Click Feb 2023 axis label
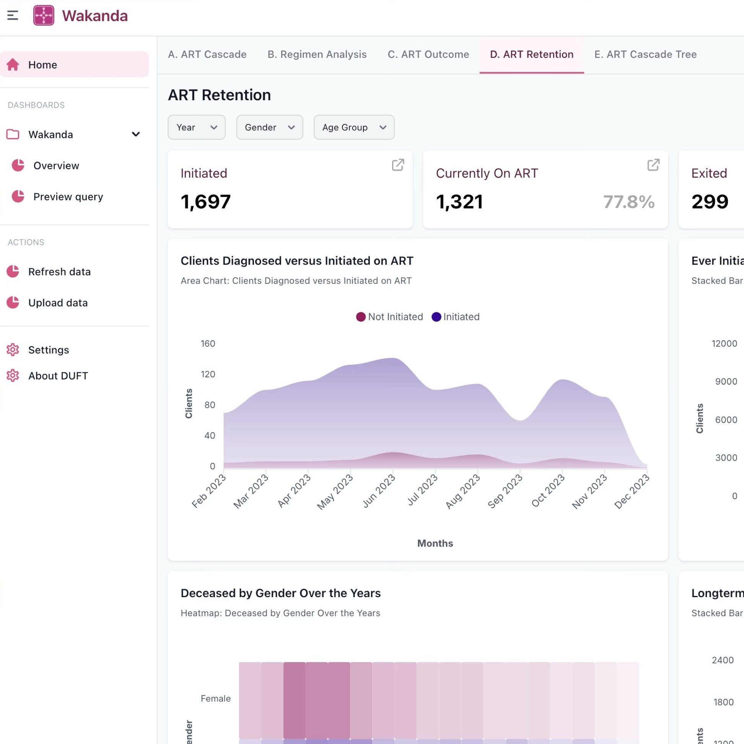The width and height of the screenshot is (744, 744). pyautogui.click(x=209, y=491)
